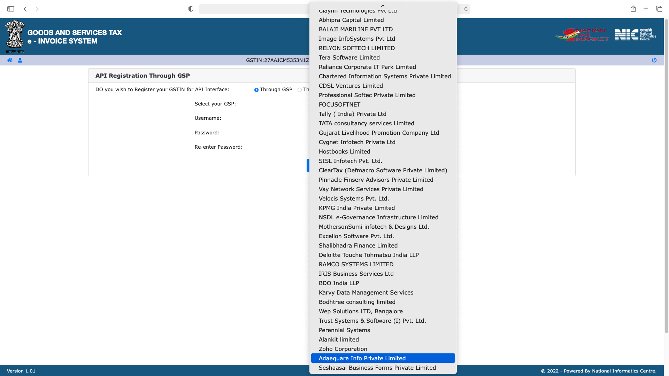Click the national emblem logo

(x=15, y=37)
